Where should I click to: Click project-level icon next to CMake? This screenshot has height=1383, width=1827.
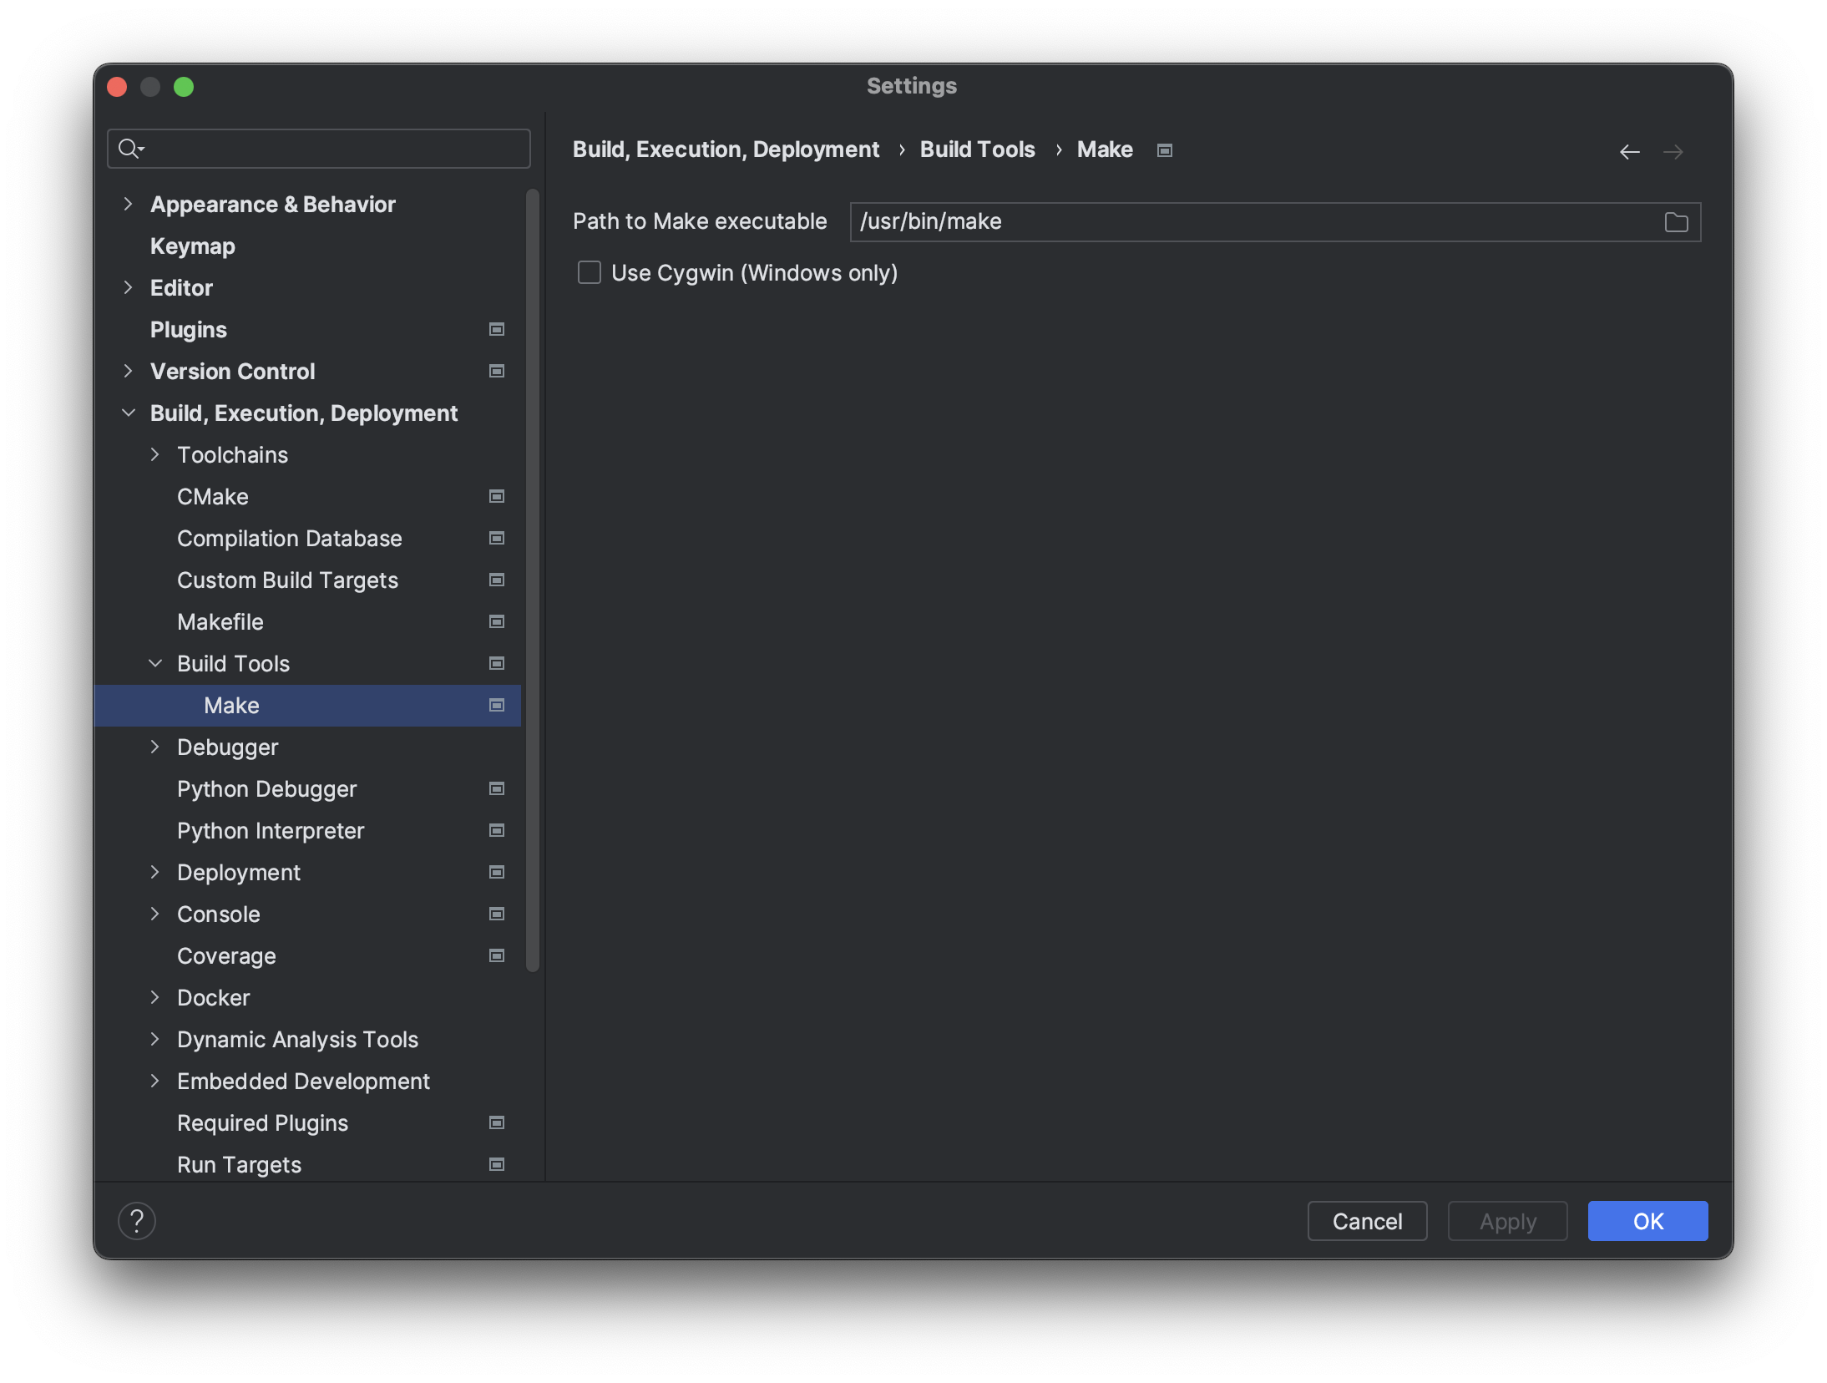tap(496, 496)
